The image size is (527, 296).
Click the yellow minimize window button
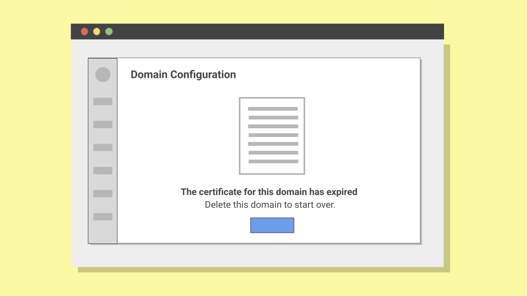point(97,32)
